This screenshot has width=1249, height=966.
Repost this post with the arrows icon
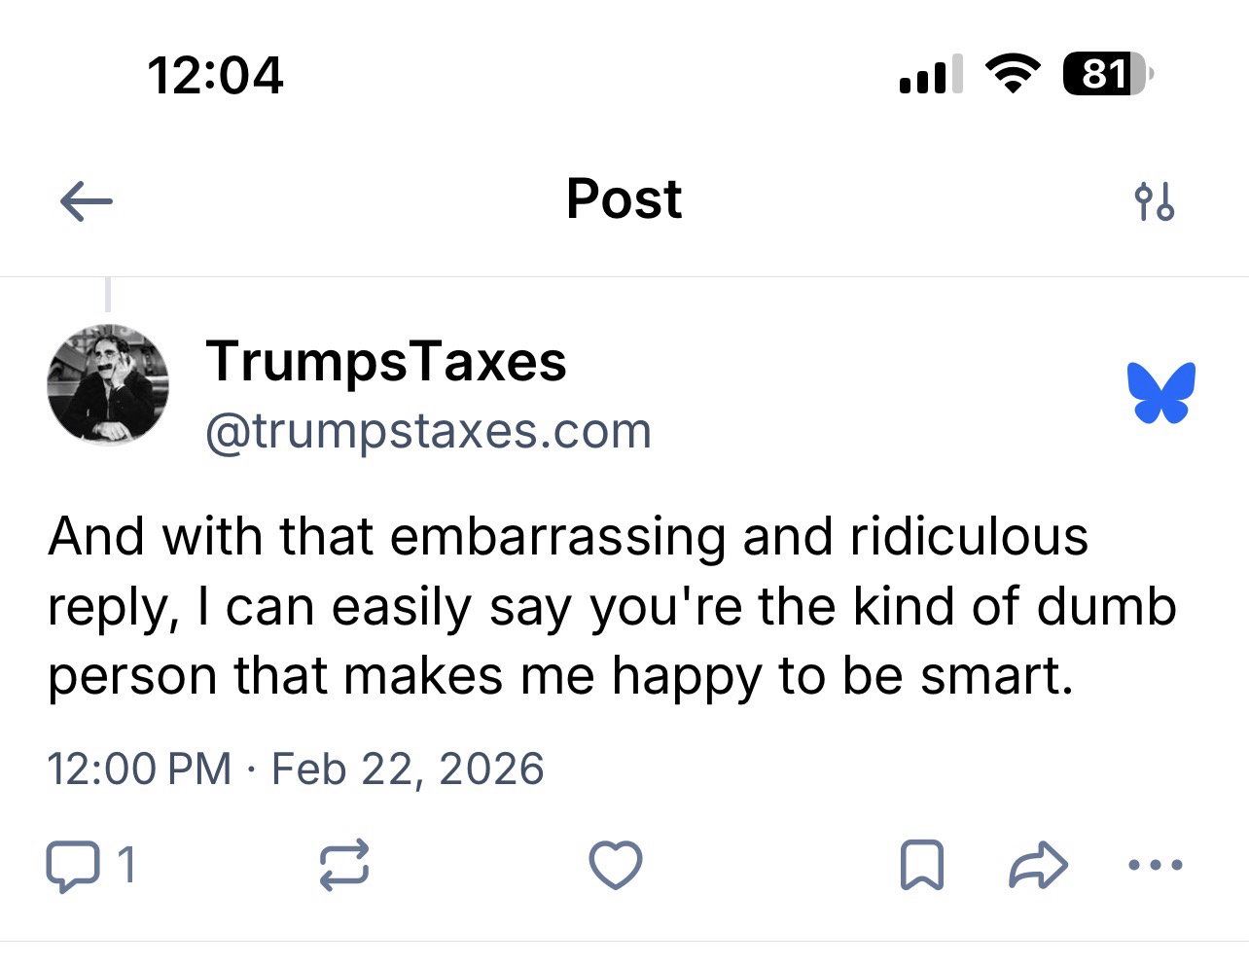click(345, 865)
